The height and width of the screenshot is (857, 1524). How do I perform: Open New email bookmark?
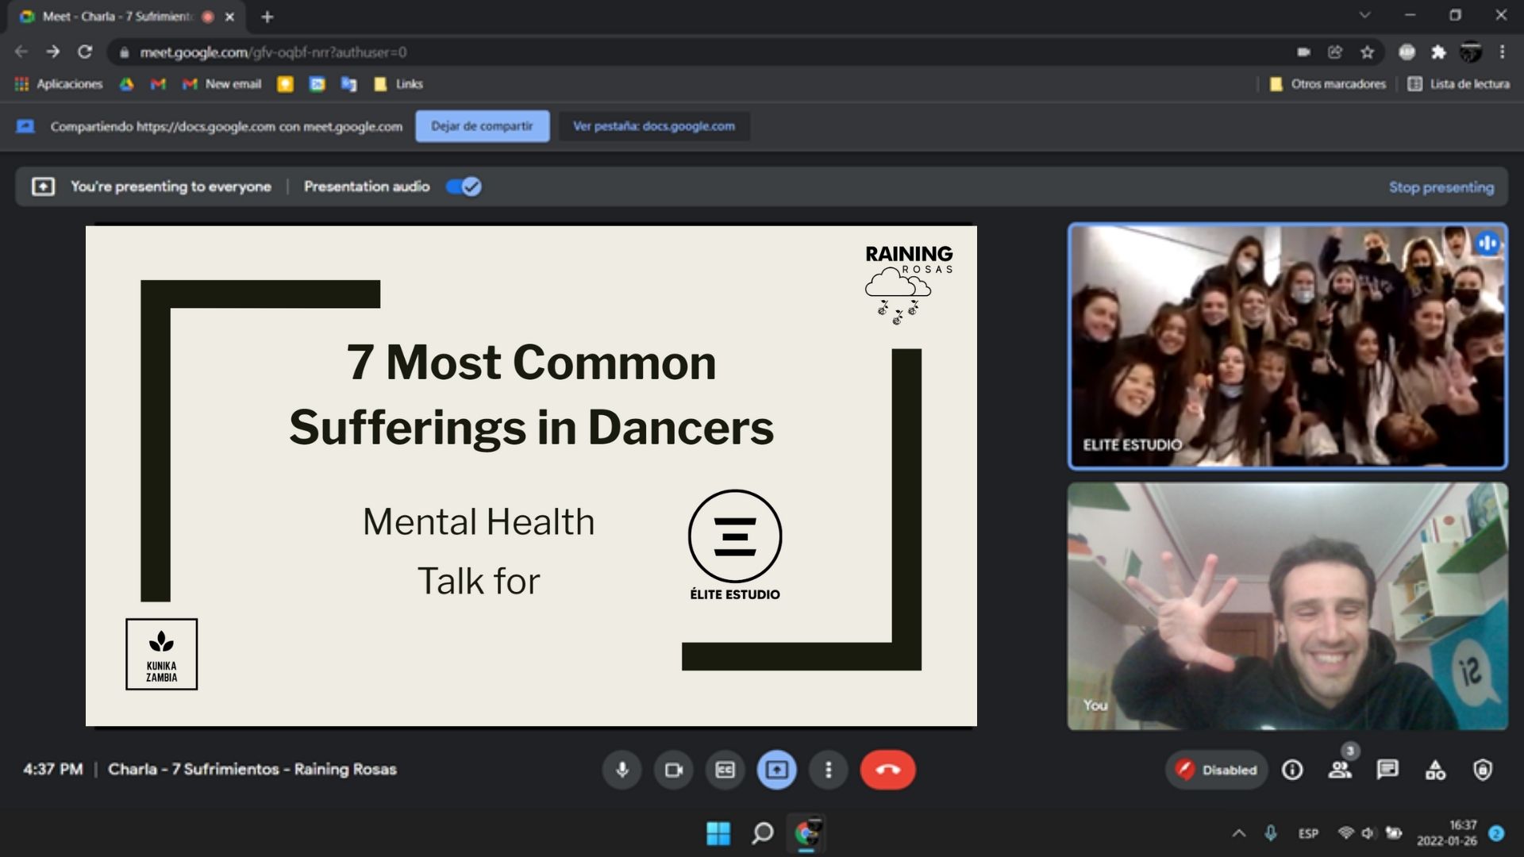(x=221, y=84)
